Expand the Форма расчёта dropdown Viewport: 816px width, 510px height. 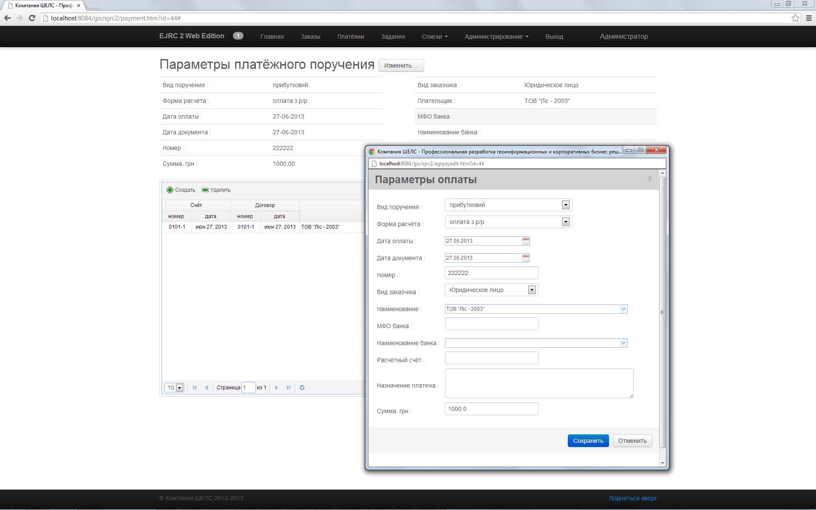pos(566,222)
